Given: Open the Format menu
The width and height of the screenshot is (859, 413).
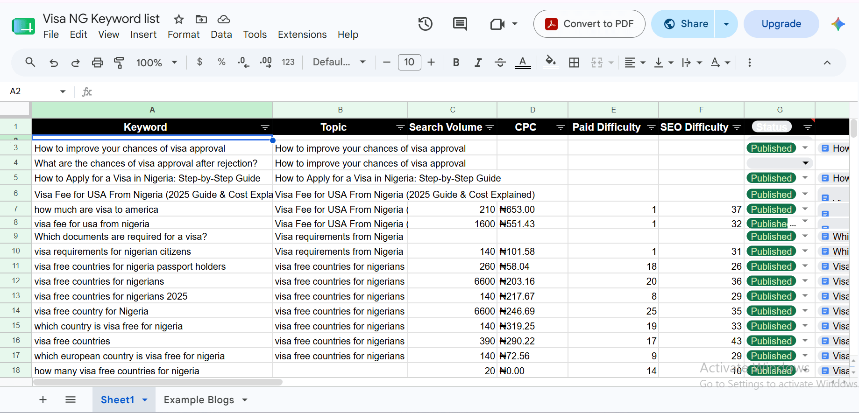Looking at the screenshot, I should pyautogui.click(x=184, y=35).
